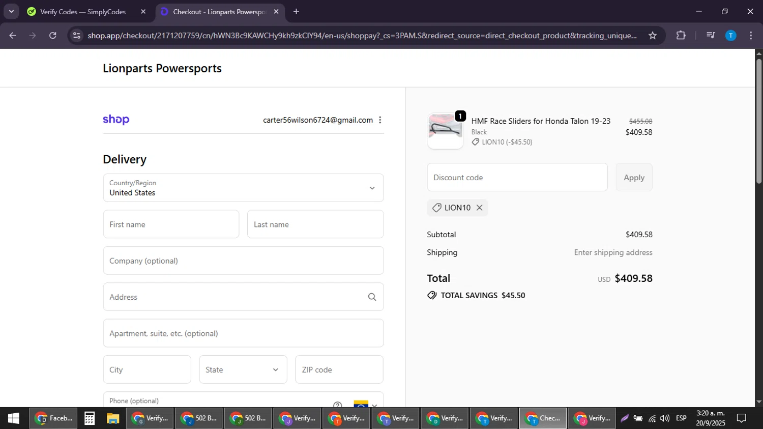Close the Verify Codes tab
This screenshot has width=763, height=429.
(x=143, y=12)
